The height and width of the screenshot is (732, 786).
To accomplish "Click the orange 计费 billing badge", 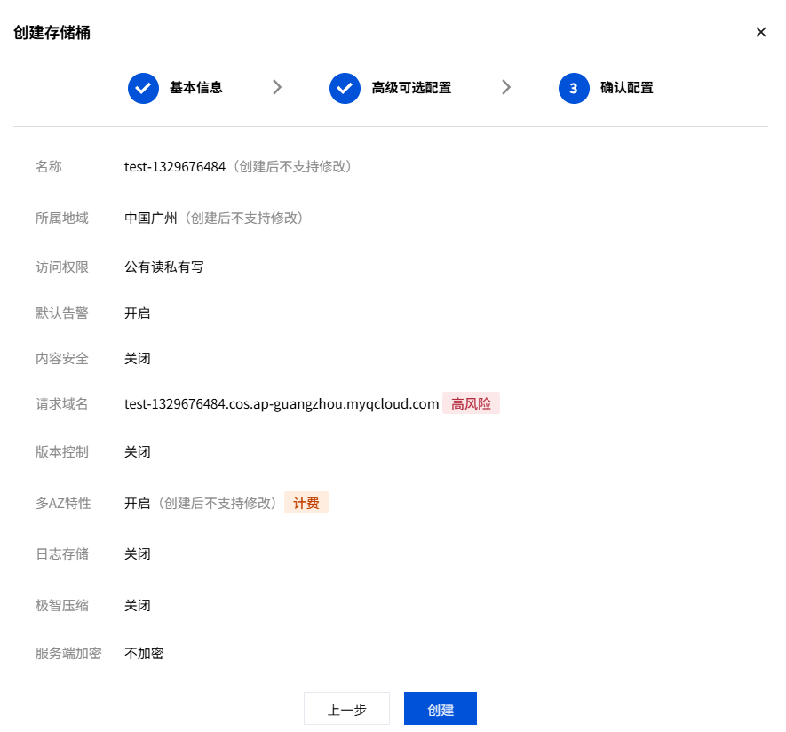I will 306,502.
